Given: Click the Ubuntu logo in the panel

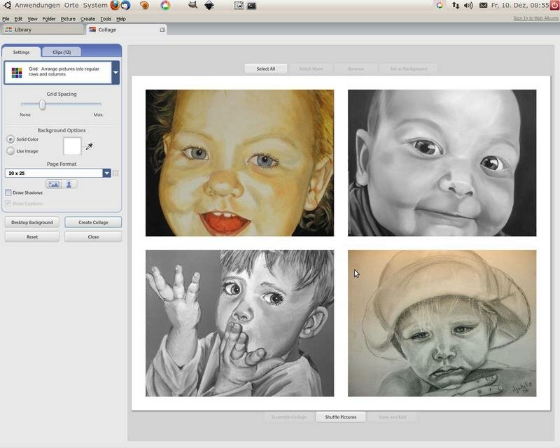Looking at the screenshot, I should coord(7,5).
